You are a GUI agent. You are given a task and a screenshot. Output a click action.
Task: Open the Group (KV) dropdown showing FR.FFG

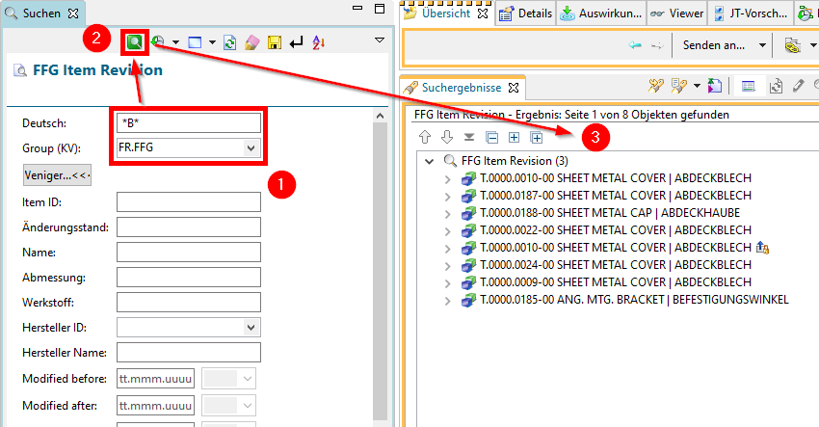[251, 148]
